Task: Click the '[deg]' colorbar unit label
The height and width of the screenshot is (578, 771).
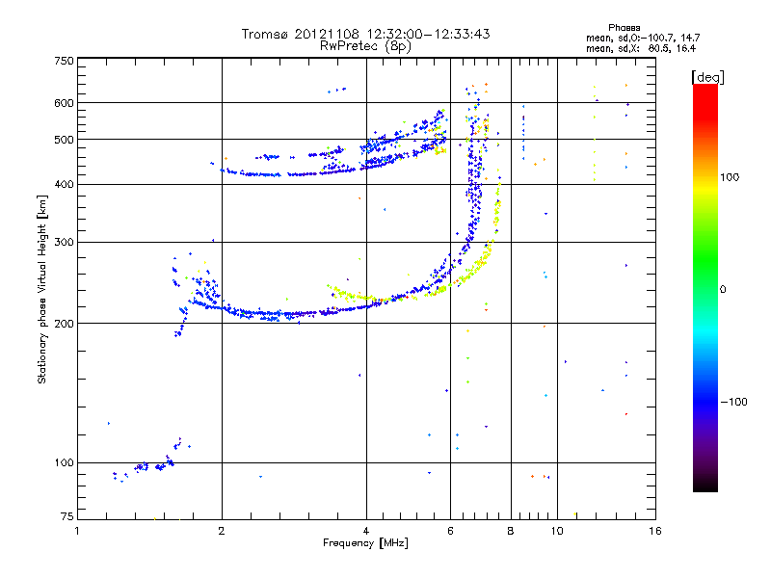Action: (x=707, y=77)
